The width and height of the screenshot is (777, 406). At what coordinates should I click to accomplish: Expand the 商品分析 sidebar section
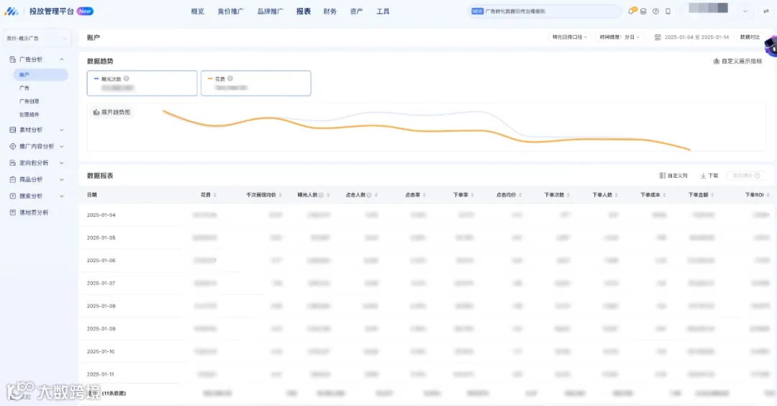[61, 179]
